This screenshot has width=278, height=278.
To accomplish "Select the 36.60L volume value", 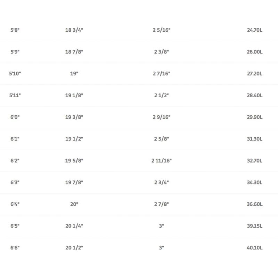I will (x=255, y=204).
